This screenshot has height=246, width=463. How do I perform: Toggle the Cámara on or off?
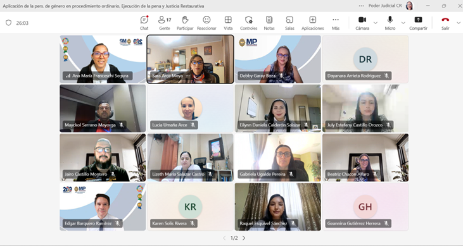(362, 23)
